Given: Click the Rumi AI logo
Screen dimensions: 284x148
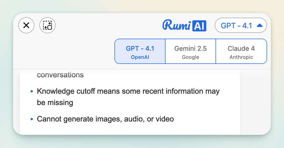Looking at the screenshot, I should (x=184, y=25).
